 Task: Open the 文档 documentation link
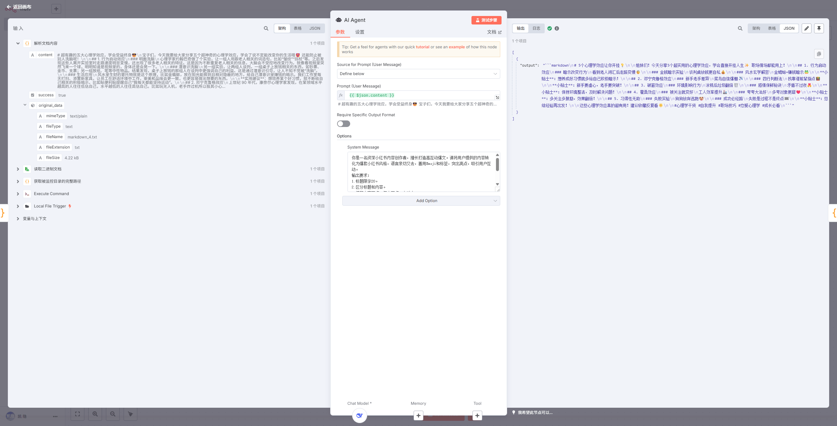[x=494, y=32]
